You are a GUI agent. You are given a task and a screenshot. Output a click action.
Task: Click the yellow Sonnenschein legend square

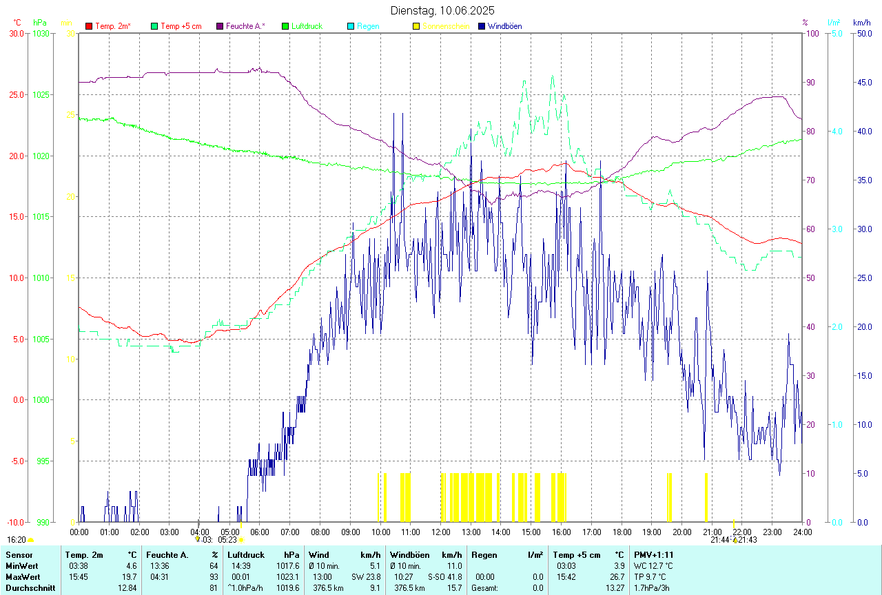(416, 26)
